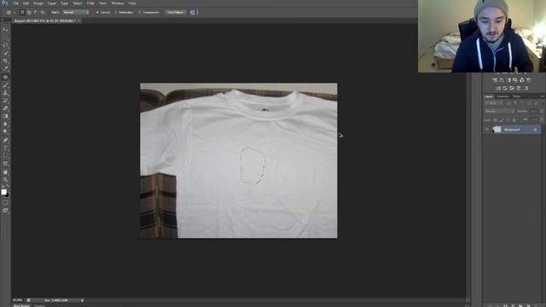Open the pattern picker dropdown arrow

pos(197,12)
